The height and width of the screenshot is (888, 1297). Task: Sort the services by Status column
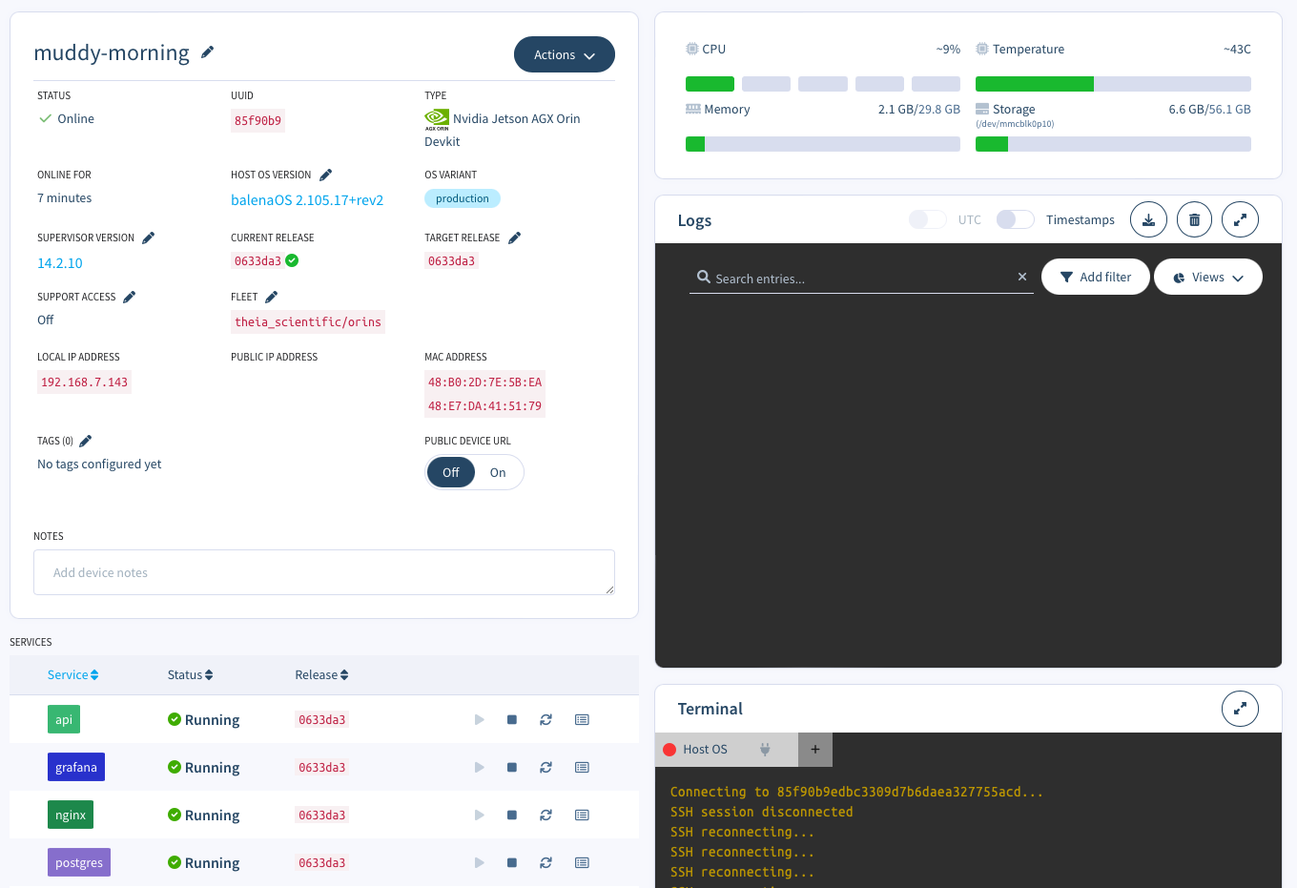click(190, 674)
